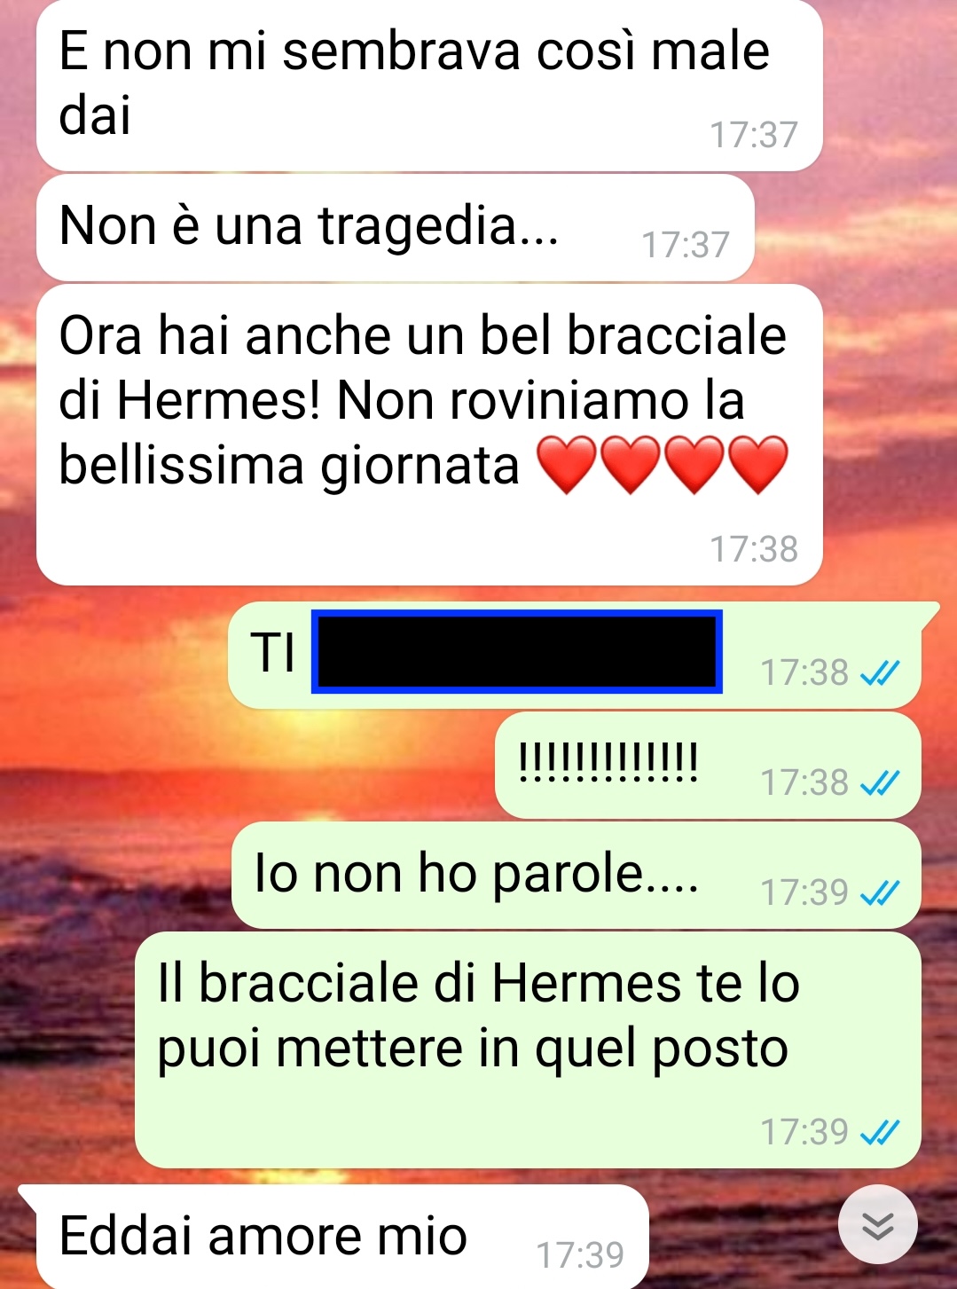Select the 'Non è una tragedia...' message bubble
This screenshot has width=957, height=1289.
pyautogui.click(x=396, y=228)
